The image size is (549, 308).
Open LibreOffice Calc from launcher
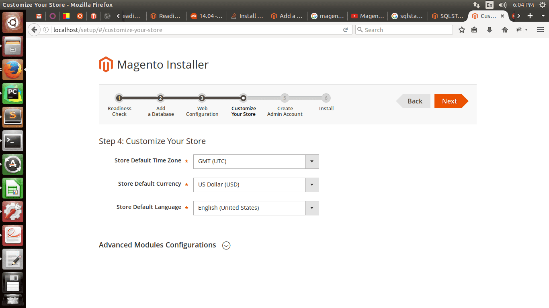point(13,188)
